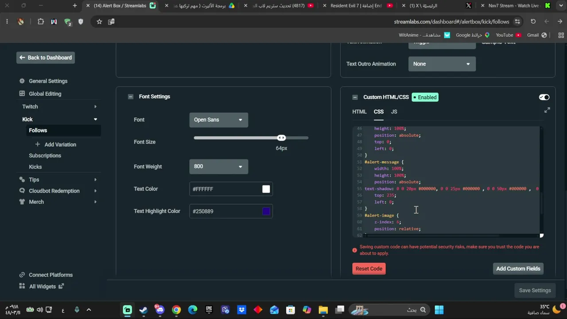Click the Font Size slider handle
The width and height of the screenshot is (567, 319).
tap(282, 138)
